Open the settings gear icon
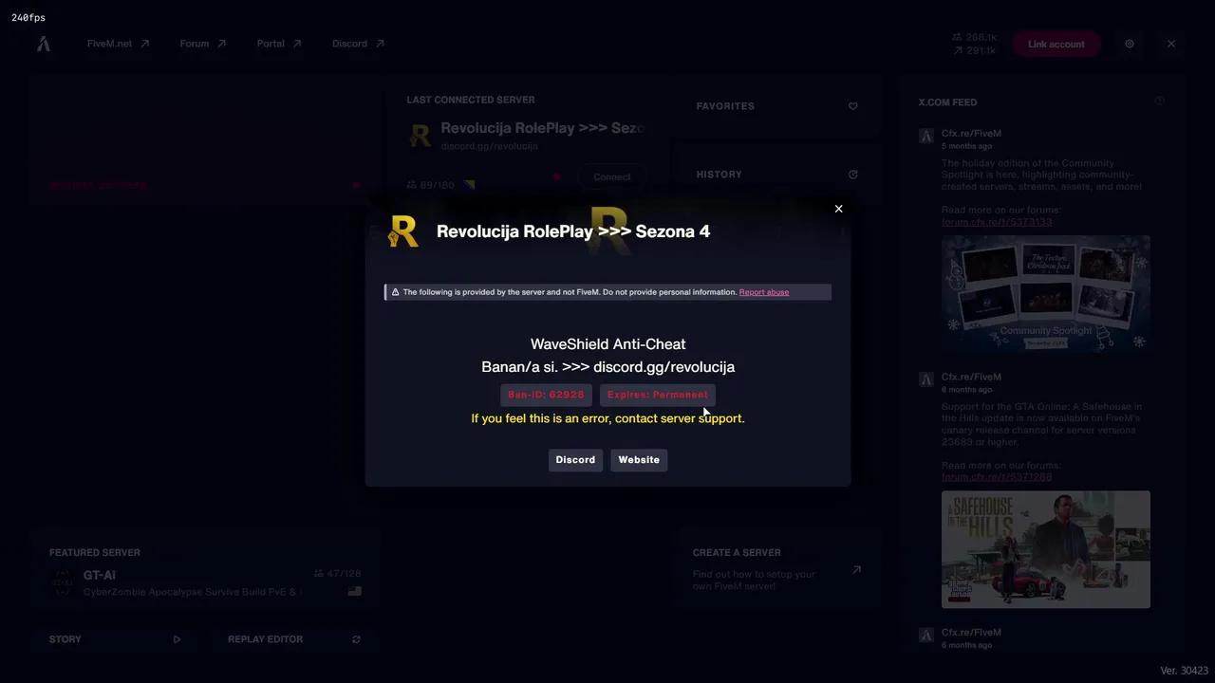1215x683 pixels. (x=1130, y=44)
